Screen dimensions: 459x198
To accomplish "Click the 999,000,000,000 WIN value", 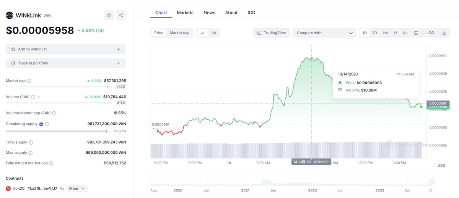I will tap(106, 153).
